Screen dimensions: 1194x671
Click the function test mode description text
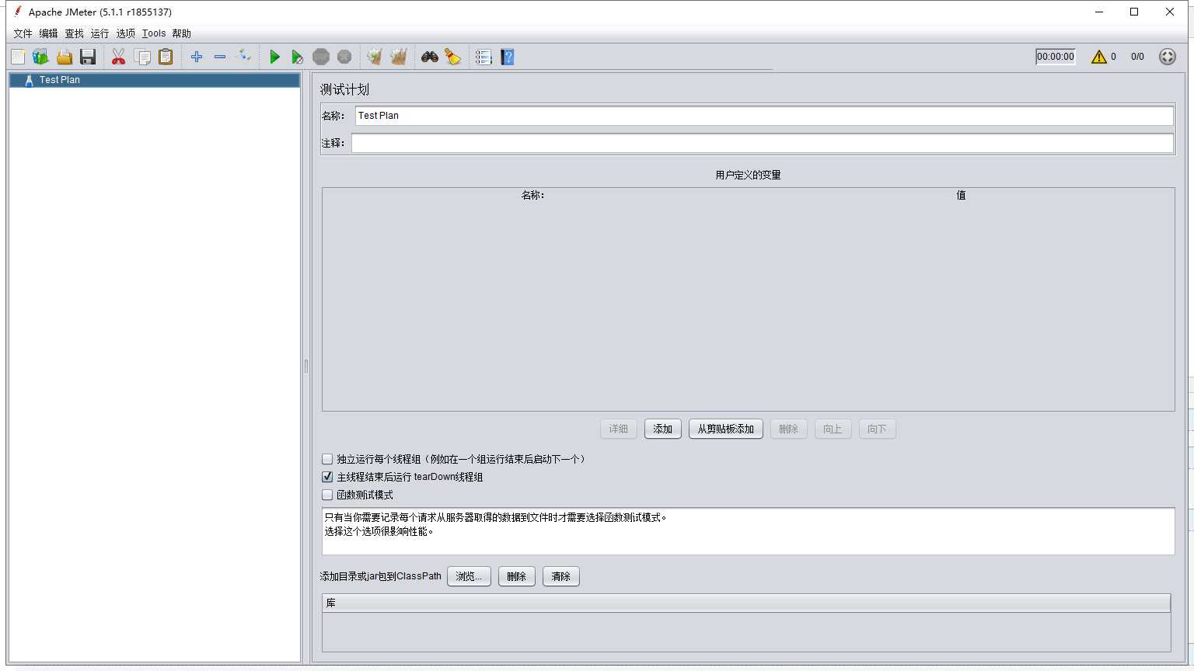tap(748, 531)
